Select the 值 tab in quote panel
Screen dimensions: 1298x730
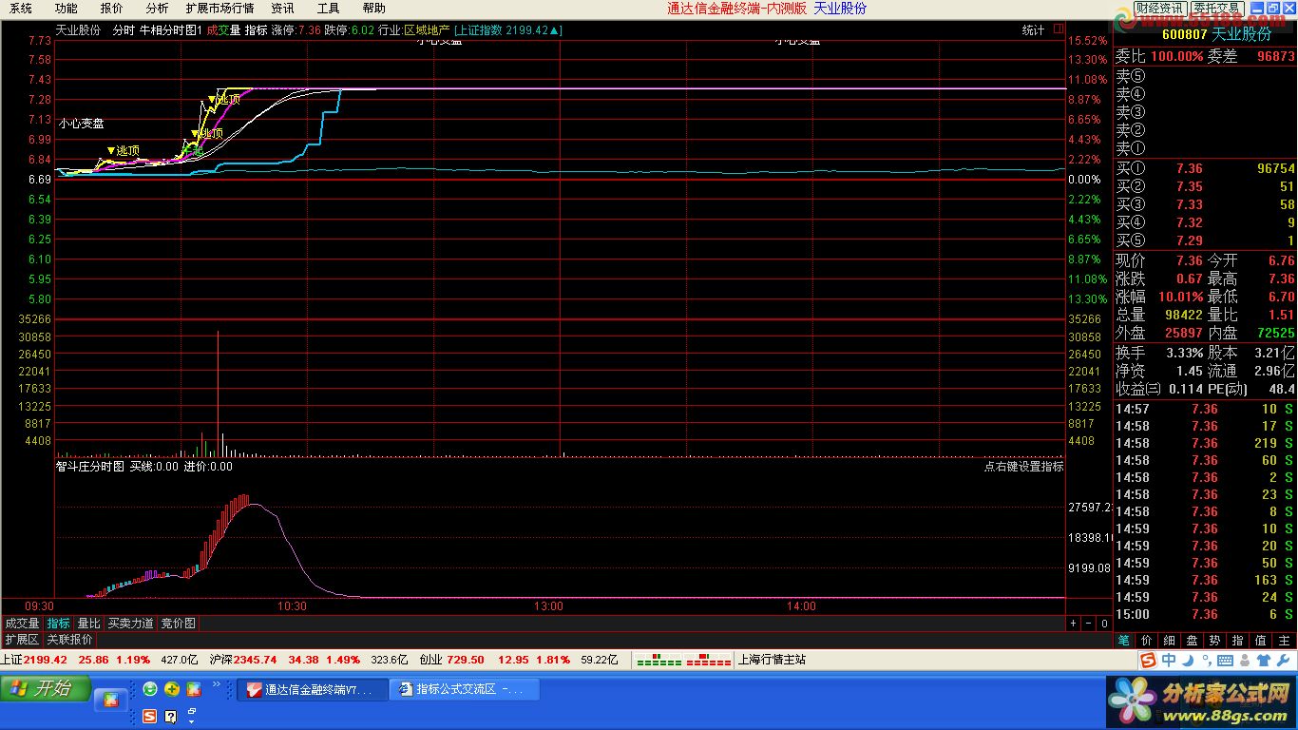click(1261, 641)
